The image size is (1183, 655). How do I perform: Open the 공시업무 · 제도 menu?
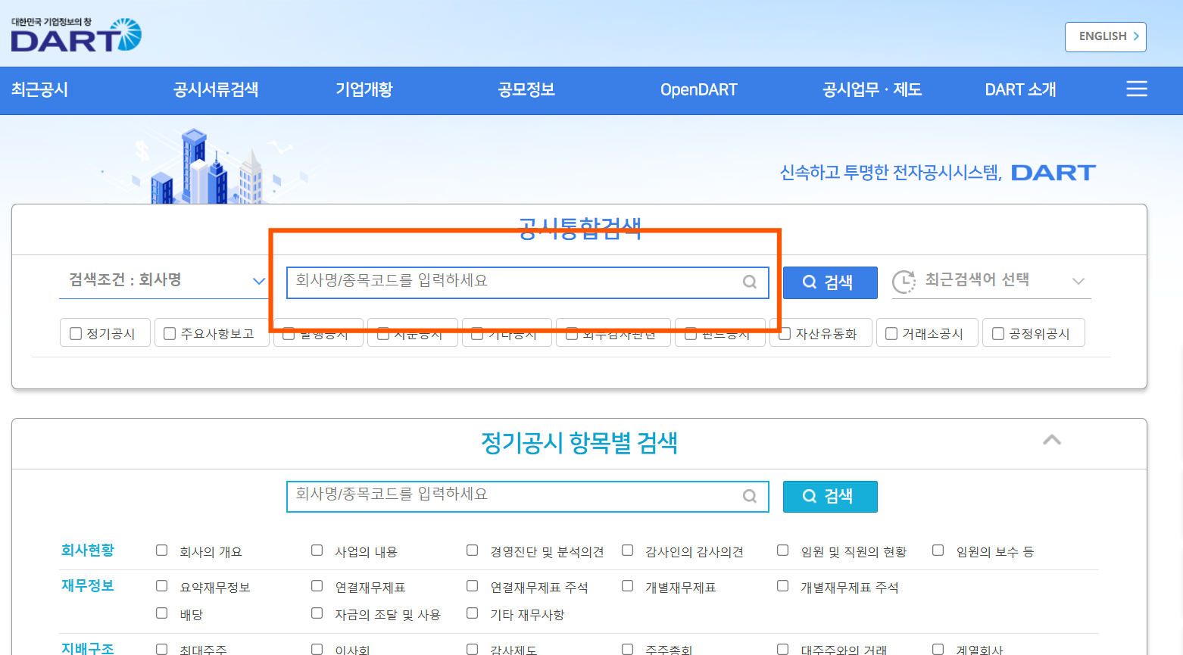[872, 89]
